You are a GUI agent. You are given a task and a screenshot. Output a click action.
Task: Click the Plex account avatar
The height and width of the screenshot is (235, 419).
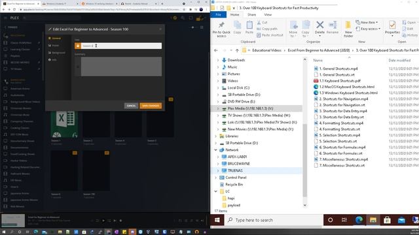[x=199, y=18]
